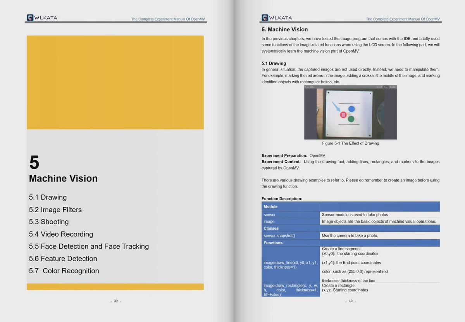Screen dimensions: 465x322
Task: Click the red circle in the figure
Action: point(343,115)
